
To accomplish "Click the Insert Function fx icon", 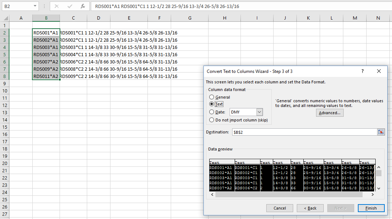I will pyautogui.click(x=83, y=6).
